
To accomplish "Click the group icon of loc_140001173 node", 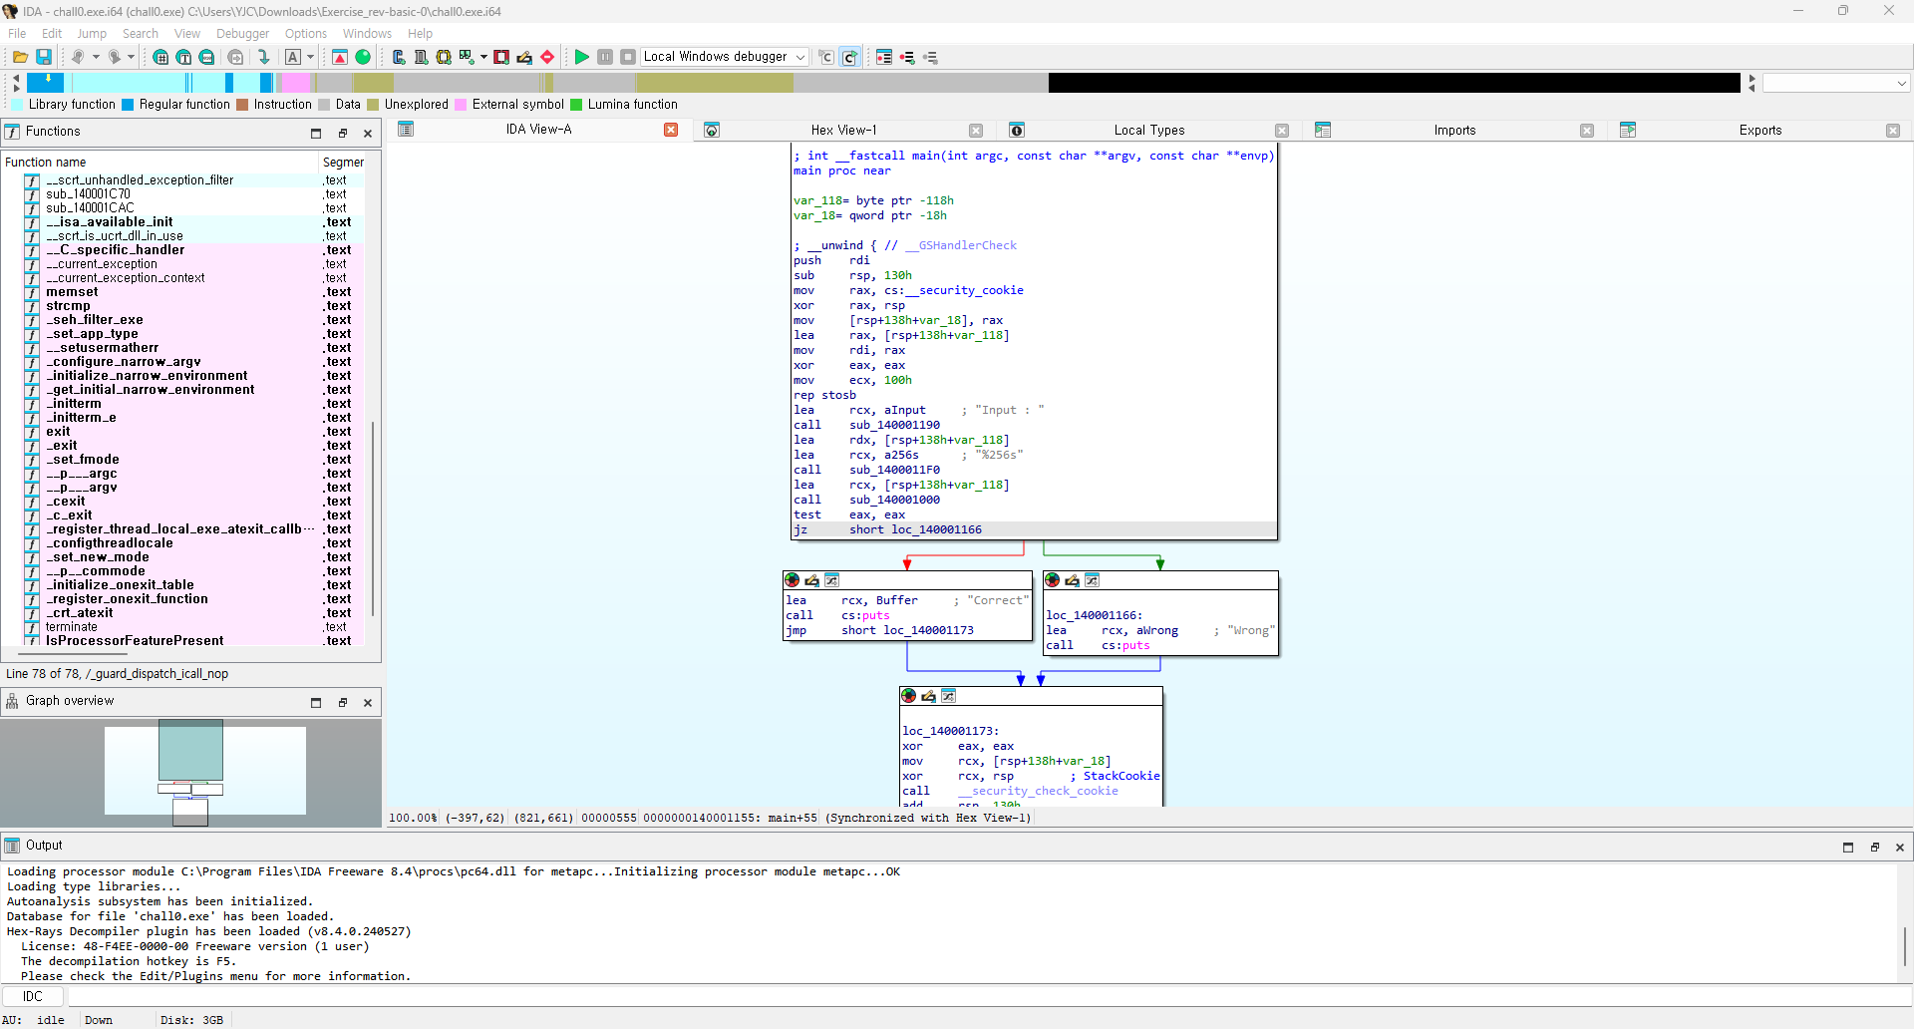I will pyautogui.click(x=949, y=696).
